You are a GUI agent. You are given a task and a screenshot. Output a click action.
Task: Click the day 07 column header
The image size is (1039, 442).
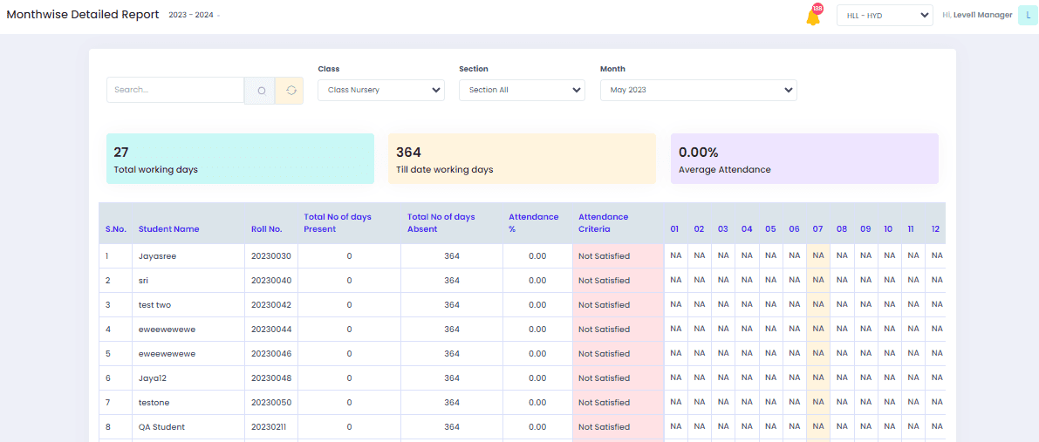click(x=817, y=229)
